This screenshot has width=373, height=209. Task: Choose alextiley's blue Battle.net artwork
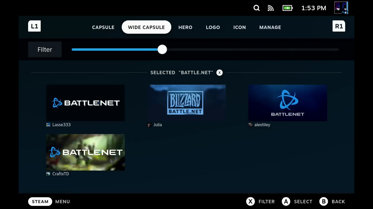[288, 103]
